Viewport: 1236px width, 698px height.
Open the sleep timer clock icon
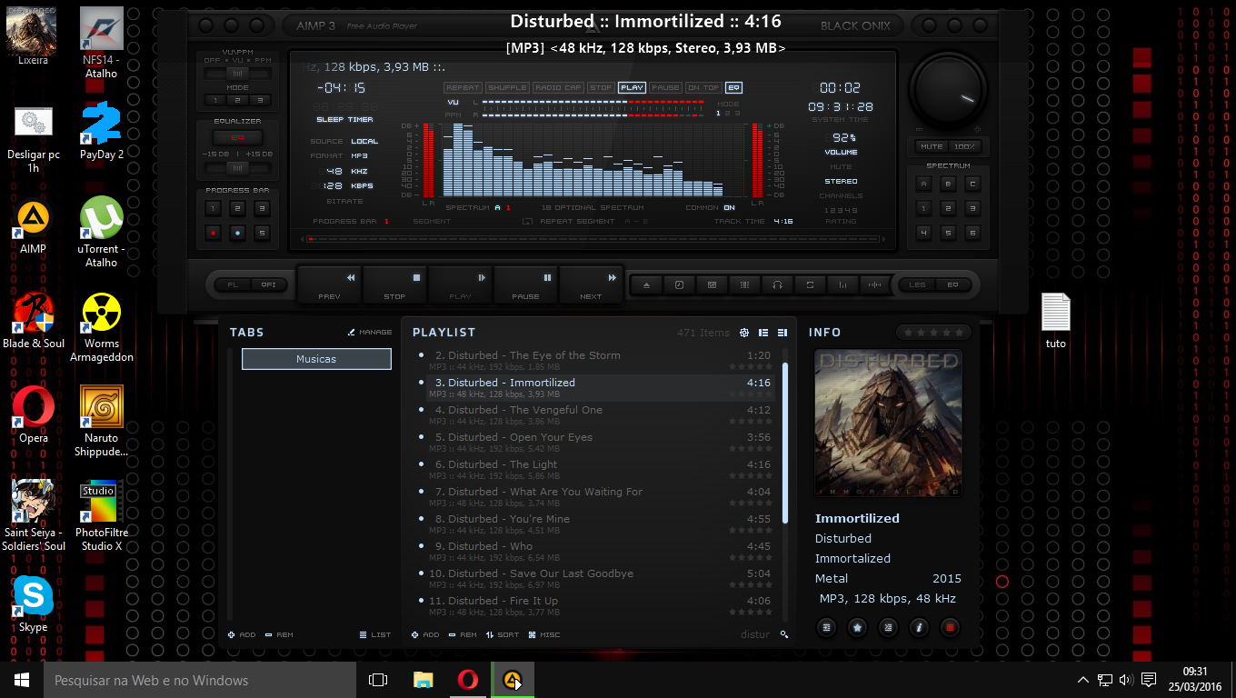coord(680,284)
